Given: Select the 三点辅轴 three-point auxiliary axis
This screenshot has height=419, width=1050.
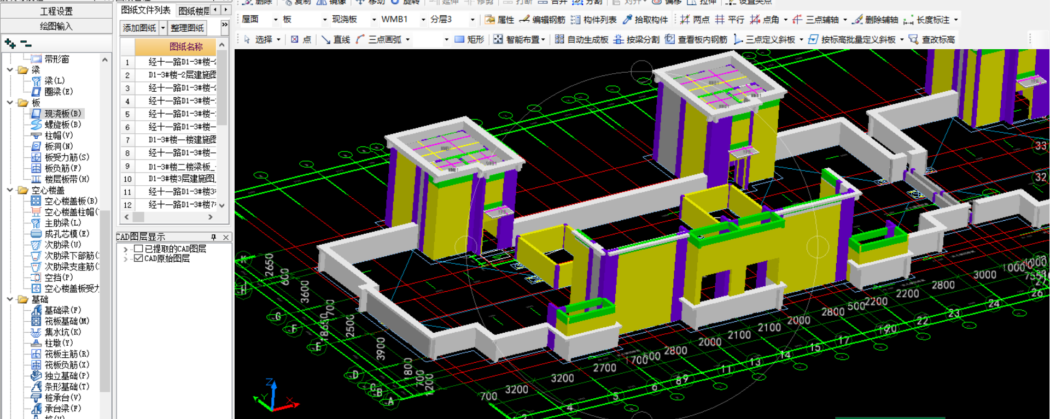Looking at the screenshot, I should click(815, 20).
